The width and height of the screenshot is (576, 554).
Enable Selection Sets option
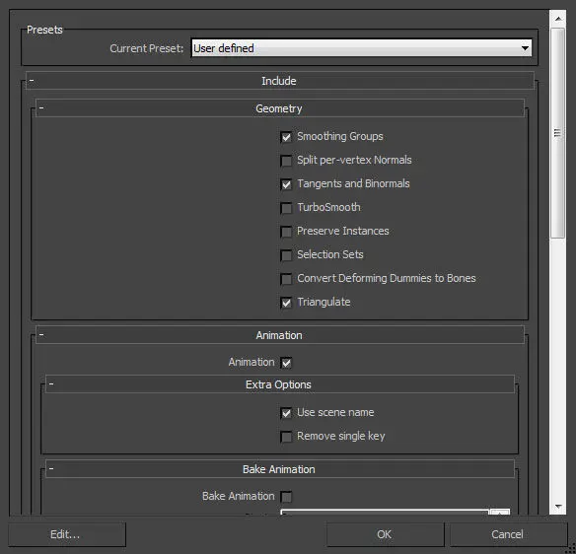click(286, 254)
